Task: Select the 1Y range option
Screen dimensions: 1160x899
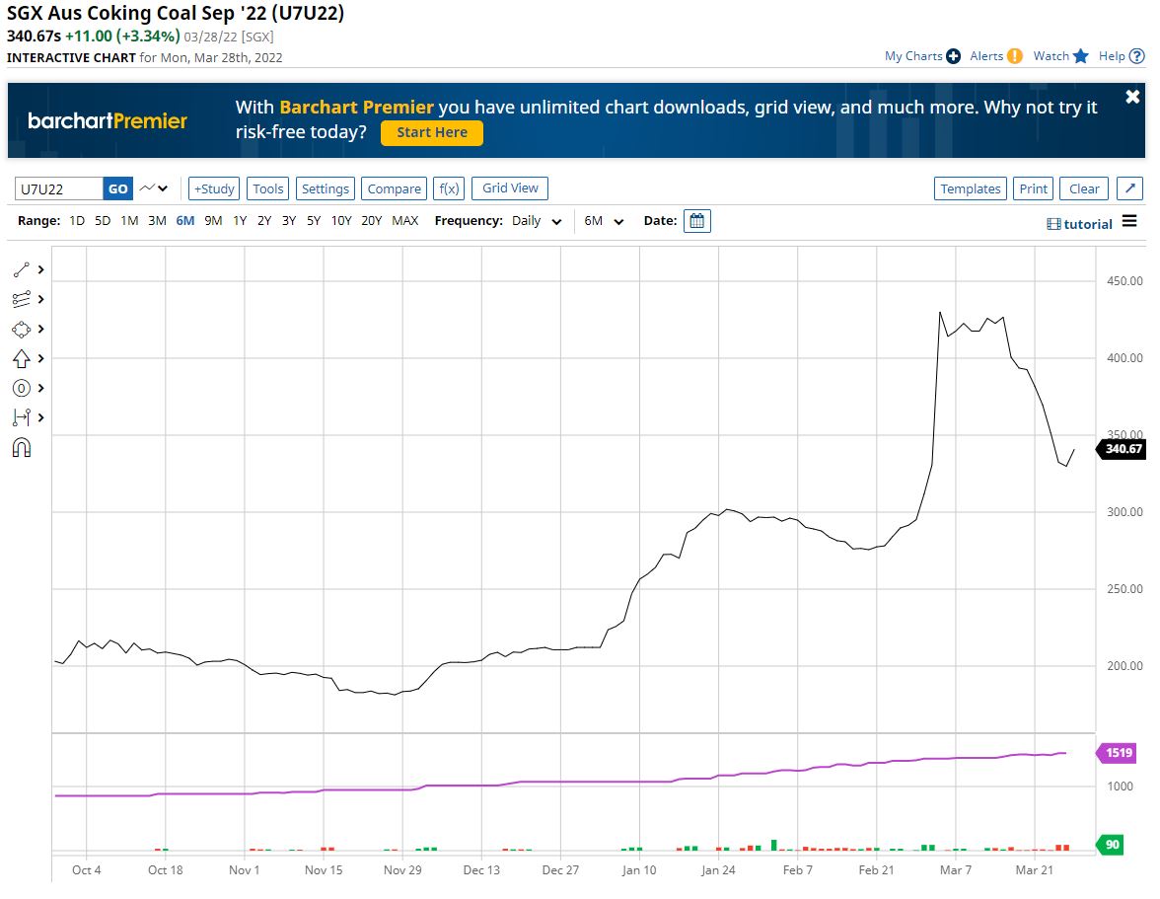Action: (240, 221)
